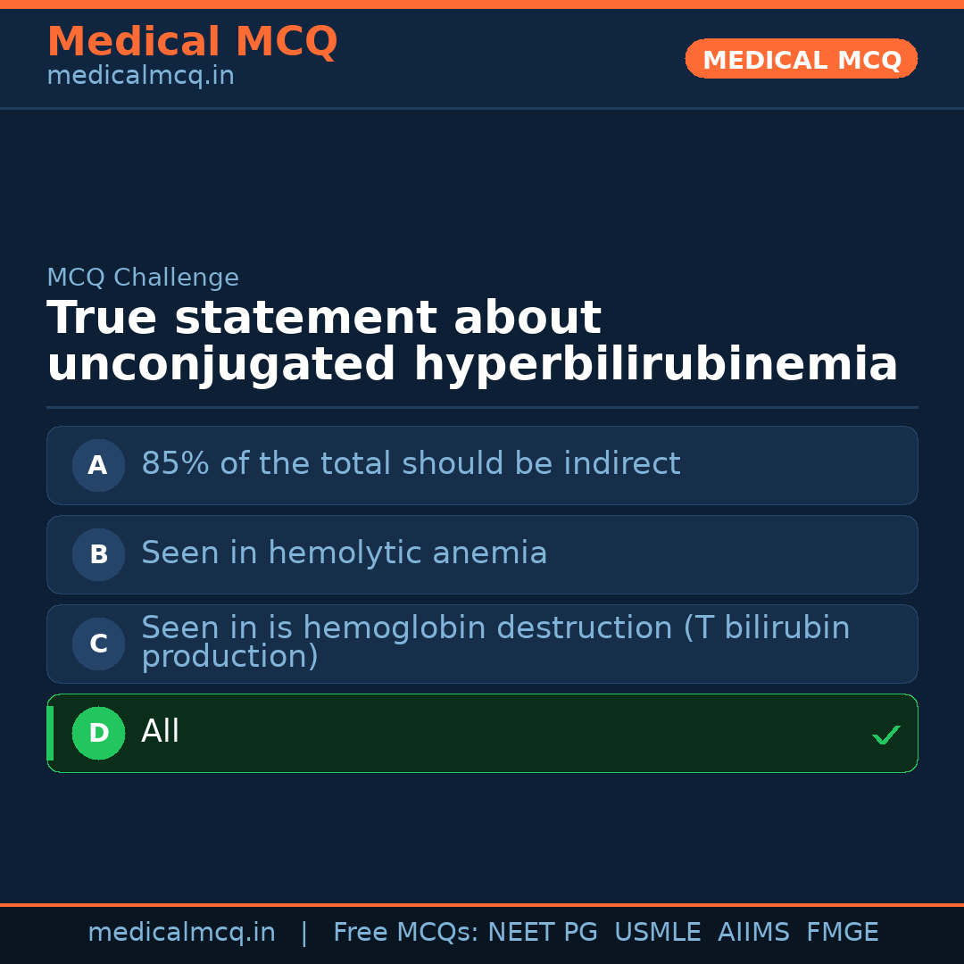Image resolution: width=964 pixels, height=964 pixels.
Task: Open medicalmcq.in link in the footer
Action: [181, 933]
